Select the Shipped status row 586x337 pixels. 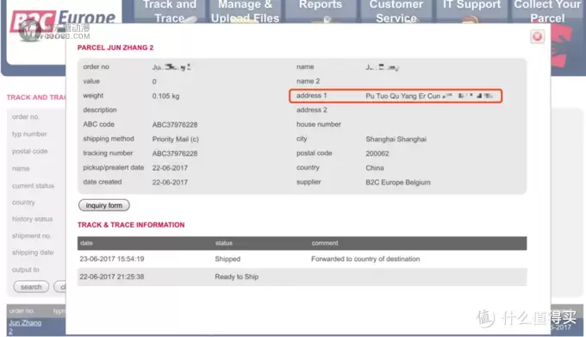(x=302, y=259)
